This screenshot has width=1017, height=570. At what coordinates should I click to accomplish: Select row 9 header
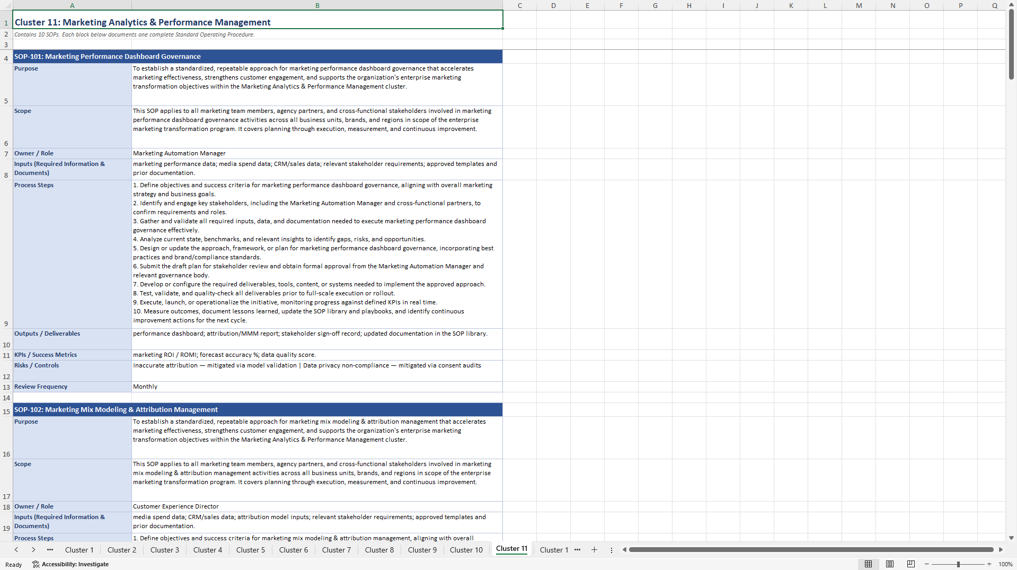click(x=6, y=254)
